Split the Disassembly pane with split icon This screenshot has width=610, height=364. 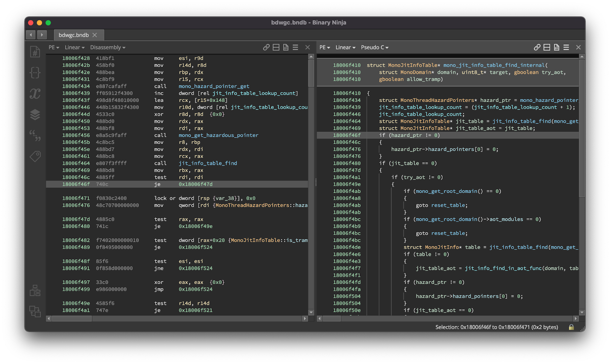point(276,47)
